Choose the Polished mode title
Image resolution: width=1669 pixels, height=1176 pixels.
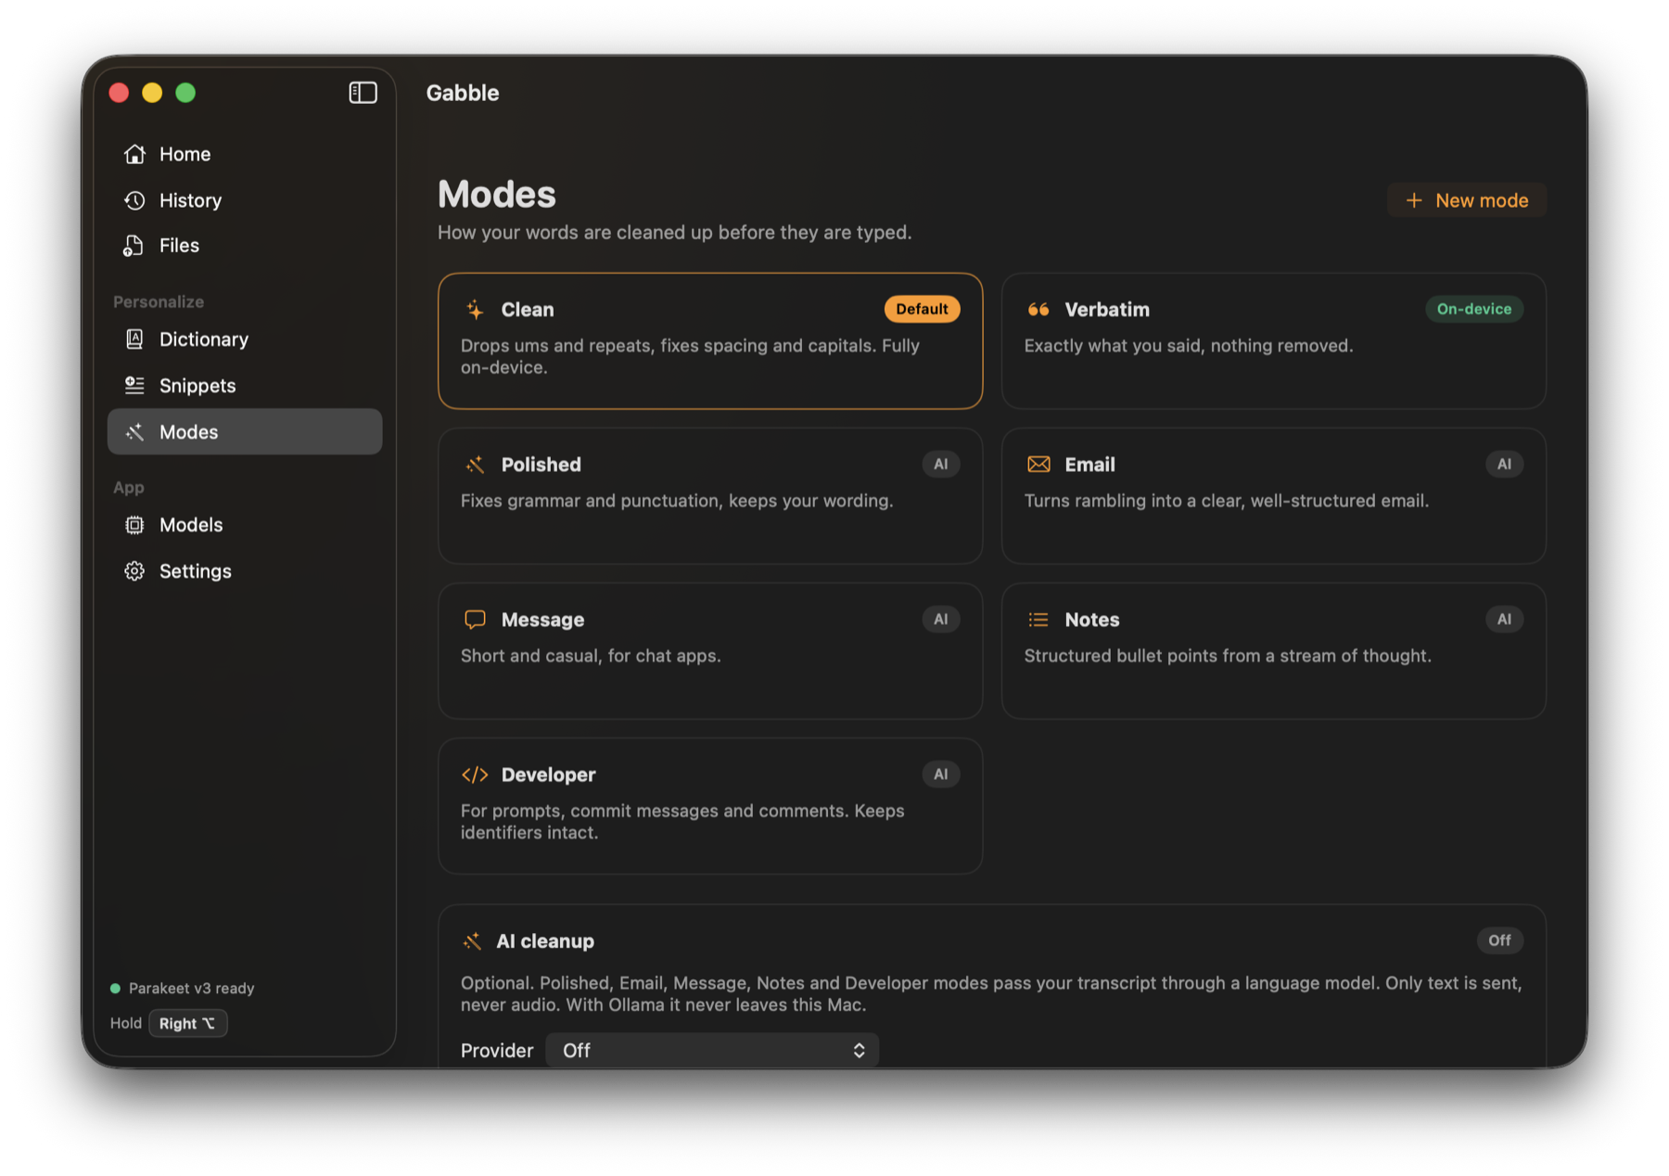click(541, 465)
